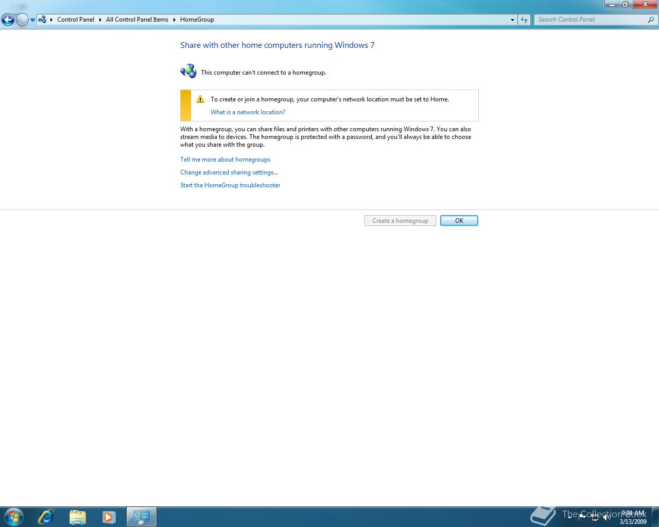This screenshot has width=659, height=527.
Task: Open Windows Explorer folder on taskbar
Action: point(77,517)
